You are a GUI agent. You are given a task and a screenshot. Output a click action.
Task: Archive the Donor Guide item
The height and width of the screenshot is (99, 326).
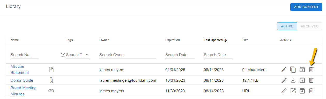[x=302, y=80]
